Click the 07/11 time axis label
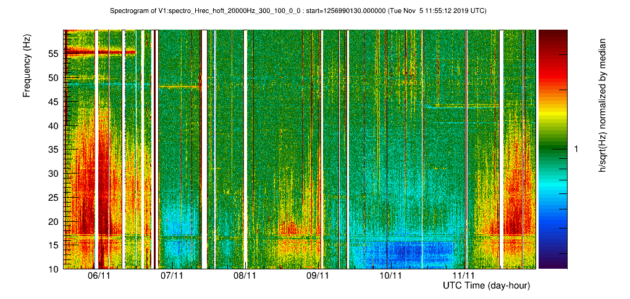The height and width of the screenshot is (299, 630). coord(172,276)
